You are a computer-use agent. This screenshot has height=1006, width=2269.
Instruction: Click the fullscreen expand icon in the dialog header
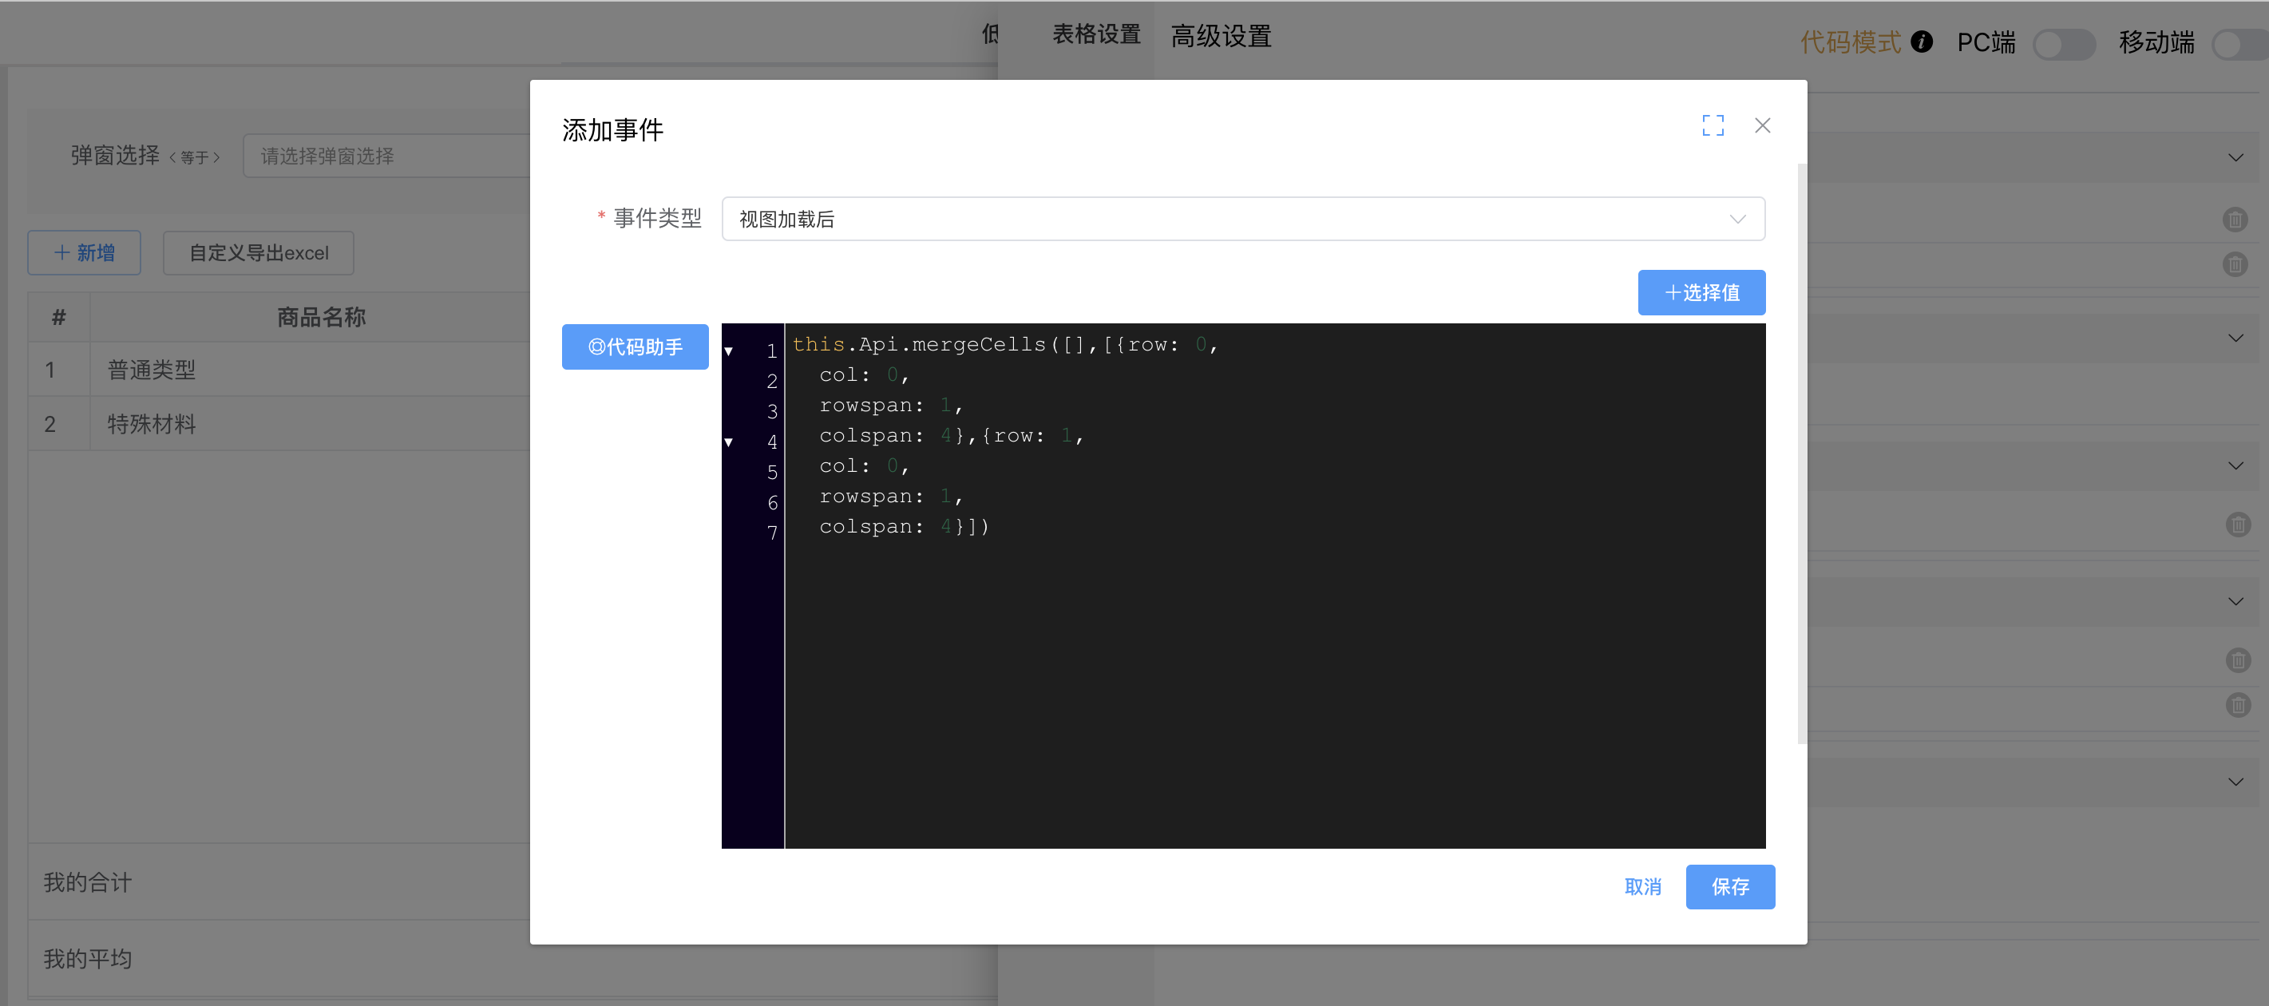click(x=1713, y=125)
